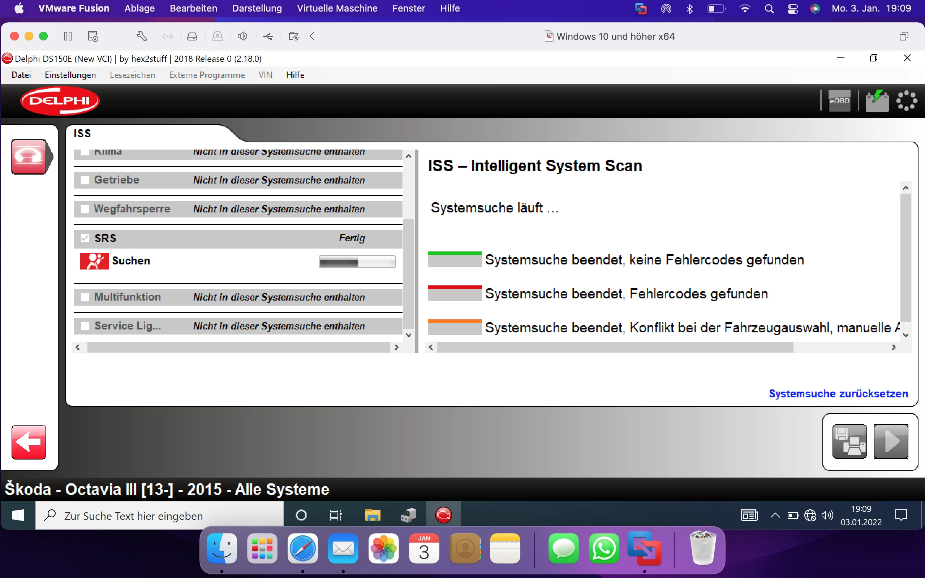Open the Einstellungen menu

coord(70,75)
